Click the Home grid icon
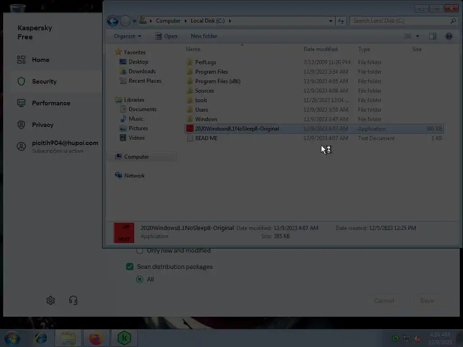Viewport: 463px width, 347px height. click(x=21, y=60)
